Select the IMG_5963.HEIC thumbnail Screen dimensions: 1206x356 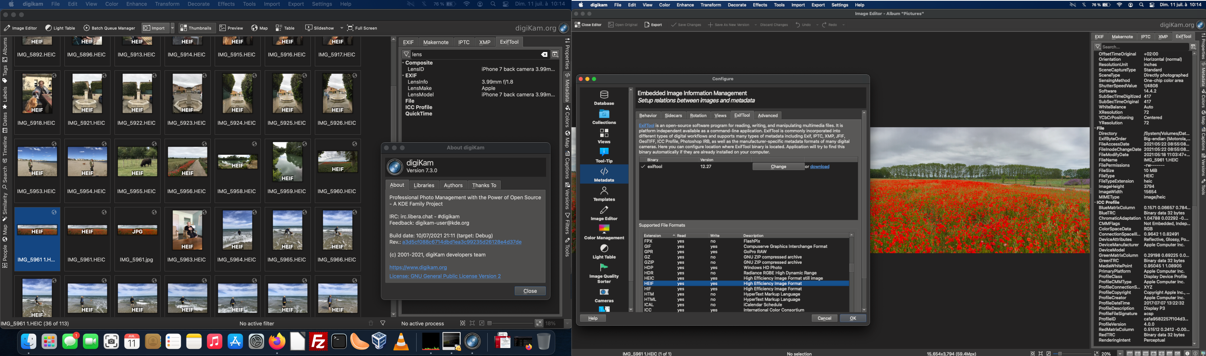tap(187, 239)
